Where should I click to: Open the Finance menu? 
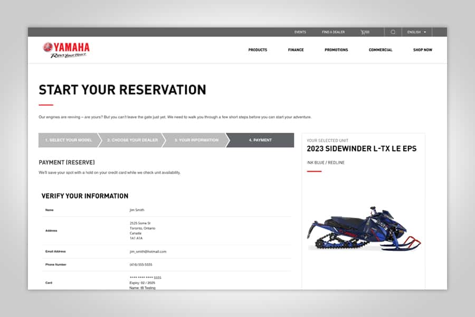tap(296, 50)
